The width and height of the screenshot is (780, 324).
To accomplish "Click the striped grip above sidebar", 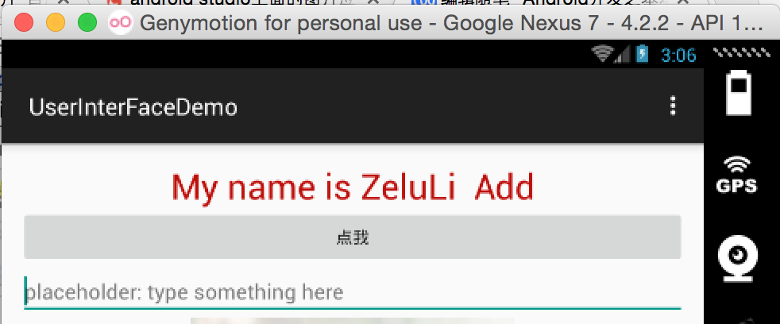I will pos(738,52).
